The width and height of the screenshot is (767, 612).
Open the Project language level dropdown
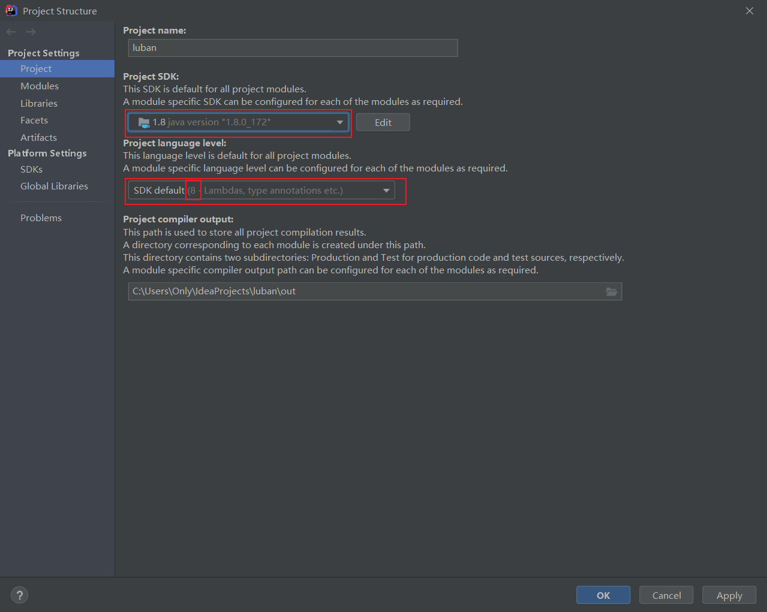pos(386,190)
